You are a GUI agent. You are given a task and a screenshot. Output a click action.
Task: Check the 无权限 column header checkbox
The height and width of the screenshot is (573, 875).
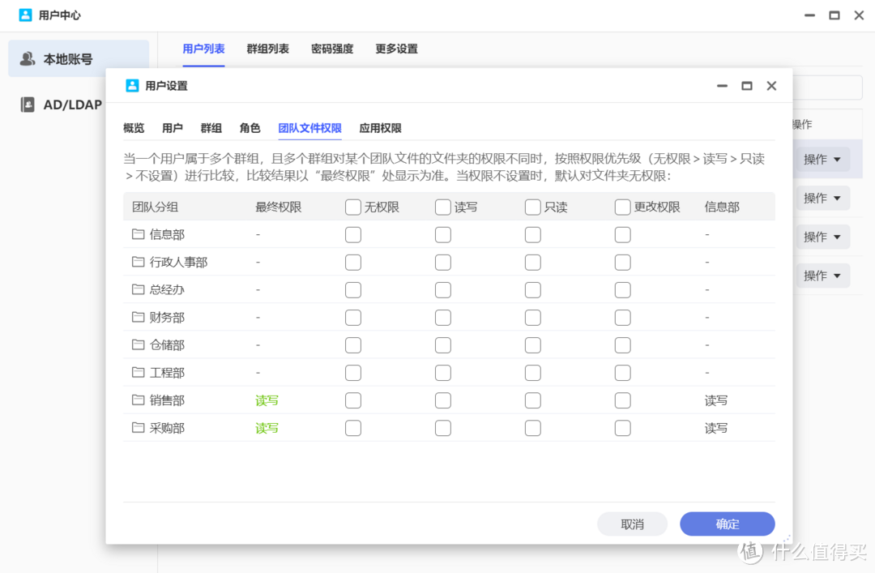click(x=353, y=206)
